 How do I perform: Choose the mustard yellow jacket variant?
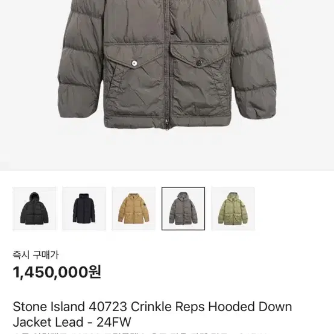pos(134,209)
